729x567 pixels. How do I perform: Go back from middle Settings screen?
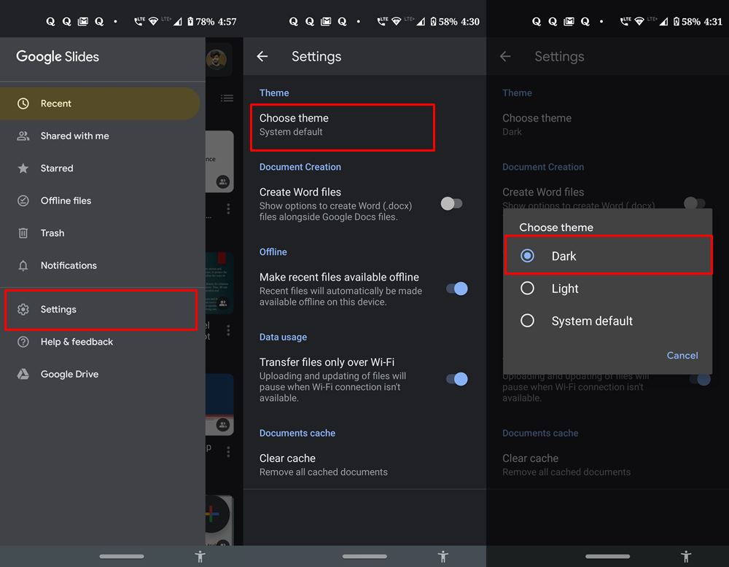tap(262, 57)
